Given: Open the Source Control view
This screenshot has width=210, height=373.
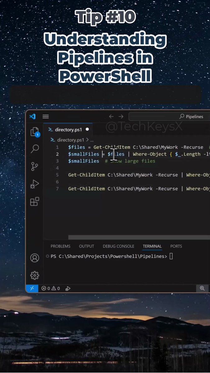Looking at the screenshot, I should click(35, 167).
